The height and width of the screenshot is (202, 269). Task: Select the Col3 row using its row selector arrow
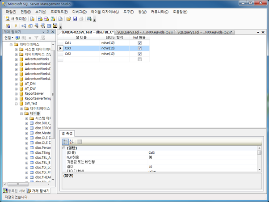pos(60,48)
